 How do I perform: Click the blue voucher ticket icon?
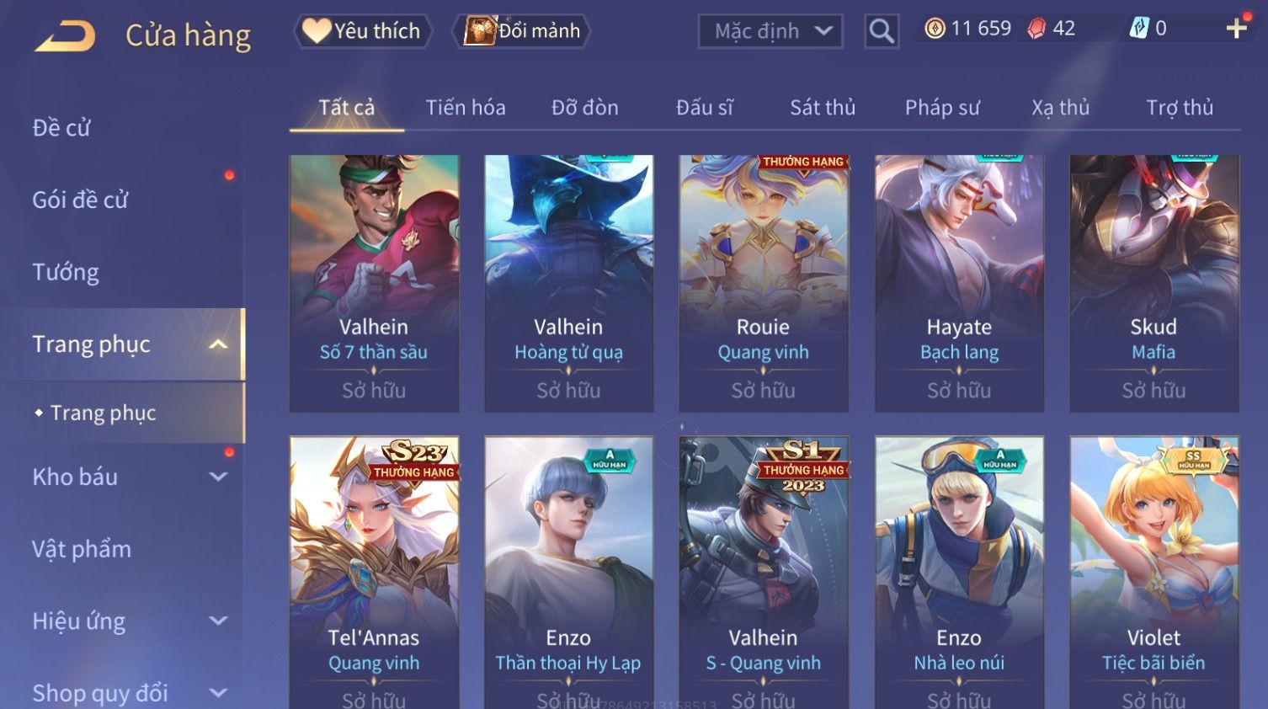click(x=1138, y=29)
